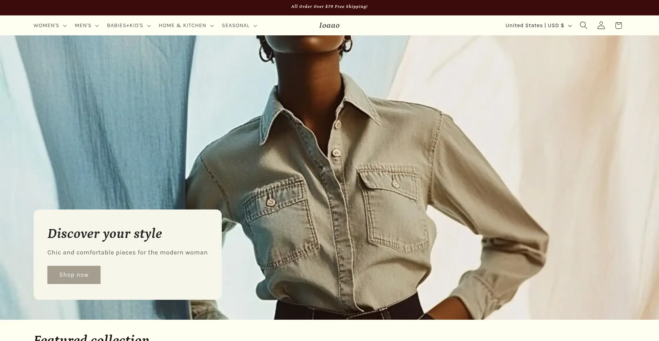Screen dimensions: 659x341
Task: Open the MEN'S menu
Action: pos(83,25)
